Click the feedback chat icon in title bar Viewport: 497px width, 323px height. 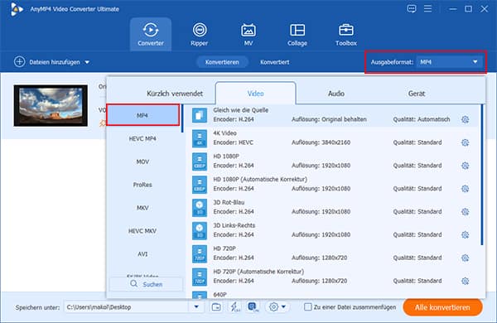[x=412, y=8]
